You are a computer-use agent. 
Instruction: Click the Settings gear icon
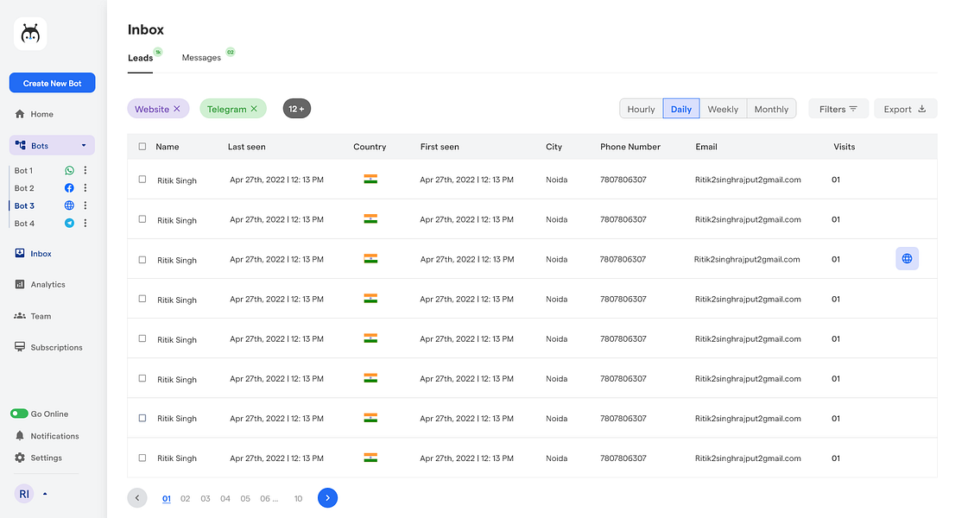click(20, 458)
